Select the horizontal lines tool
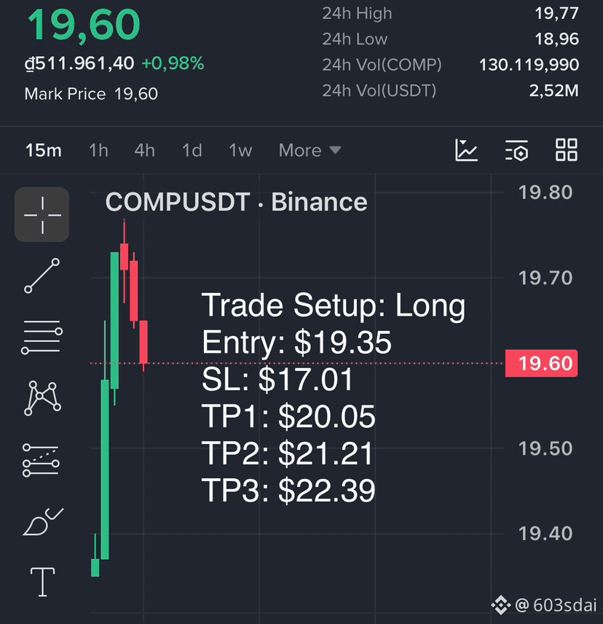This screenshot has width=603, height=624. [x=42, y=337]
